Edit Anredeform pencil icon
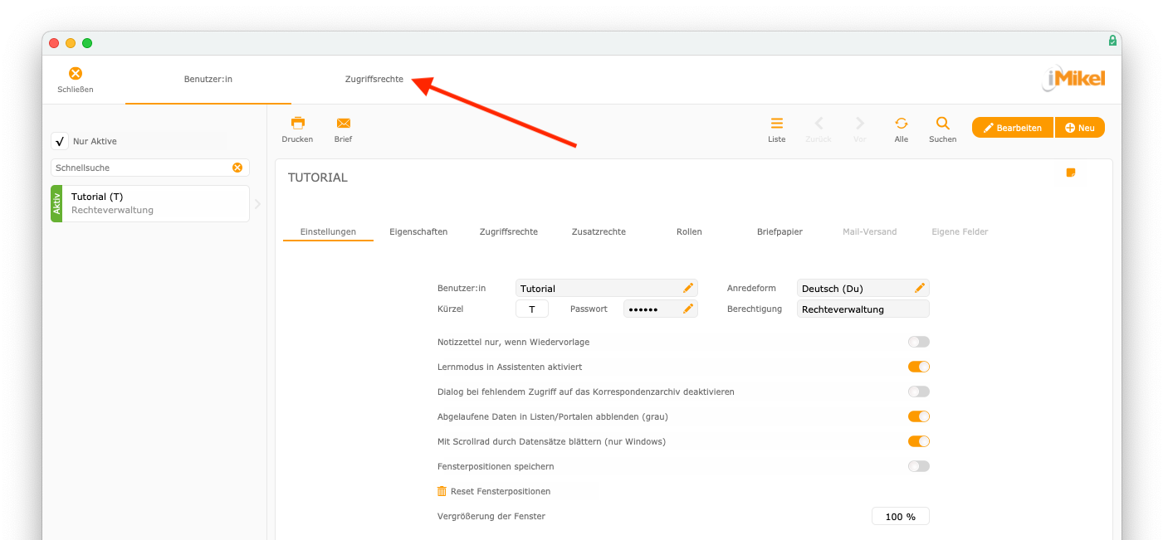Viewport: 1168px width, 540px height. coord(919,288)
